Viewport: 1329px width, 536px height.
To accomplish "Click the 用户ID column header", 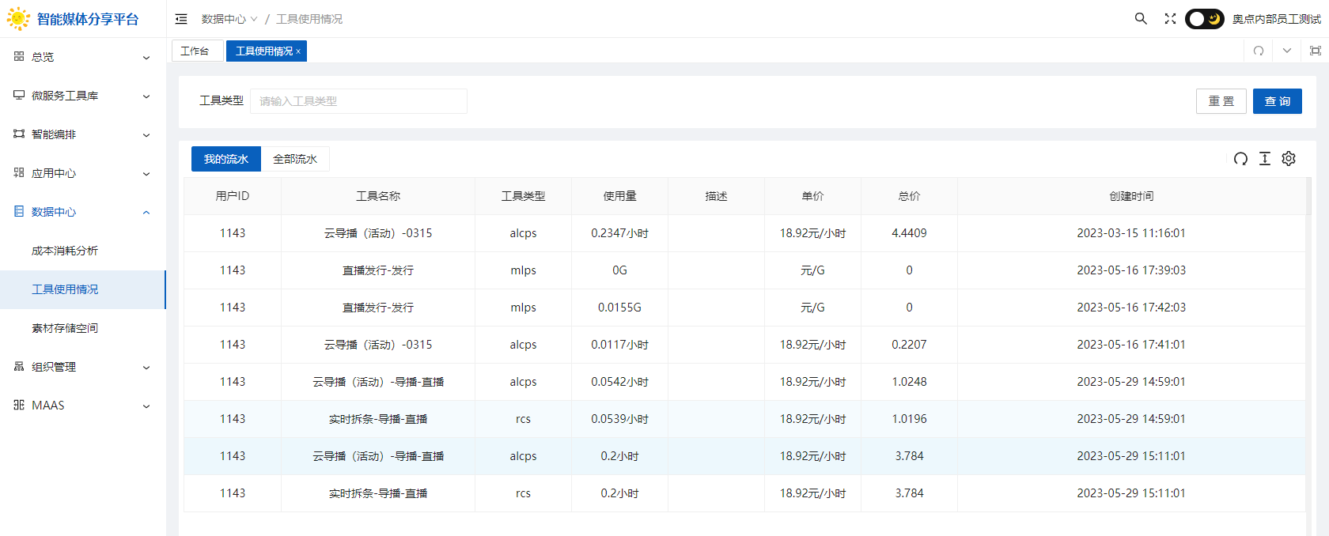I will [x=233, y=196].
